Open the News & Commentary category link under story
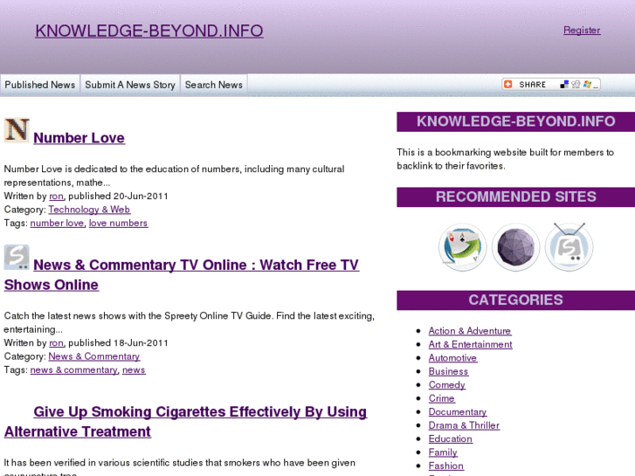 (x=94, y=356)
